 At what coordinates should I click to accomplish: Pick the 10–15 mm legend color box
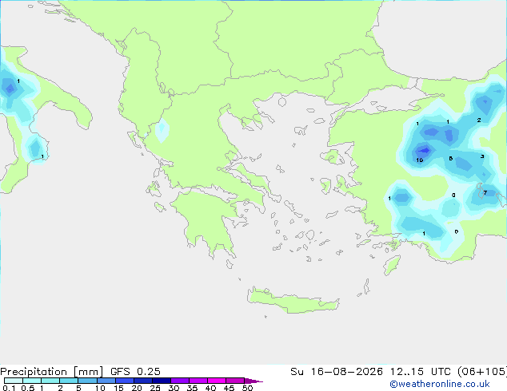106,381
